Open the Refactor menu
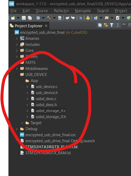Screen dimensions: 131x176 point(61,11)
